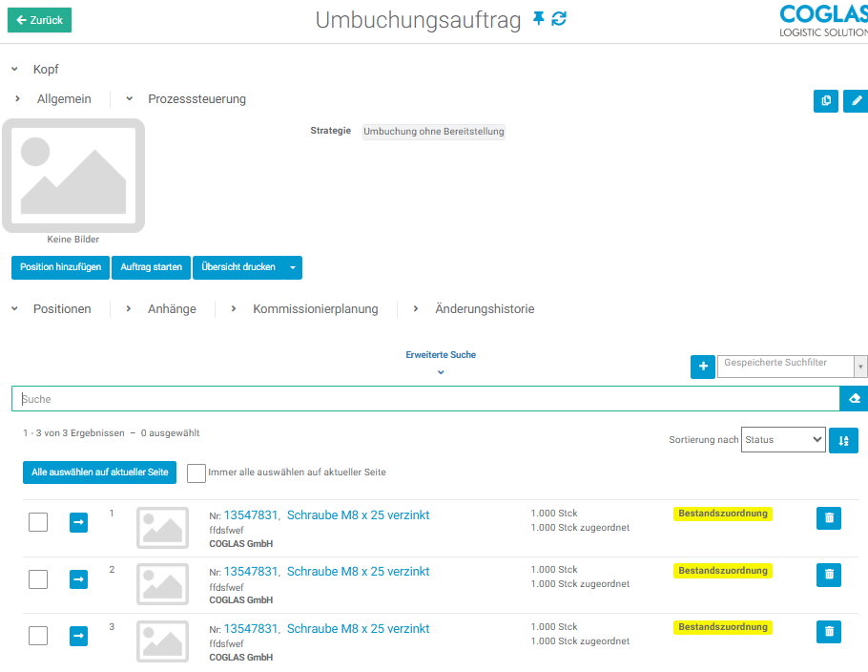This screenshot has width=868, height=672.
Task: Click the pin icon beside Umbuchungsauftrag title
Action: (539, 19)
